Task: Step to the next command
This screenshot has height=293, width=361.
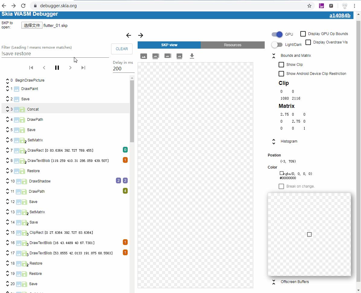Action: click(70, 67)
